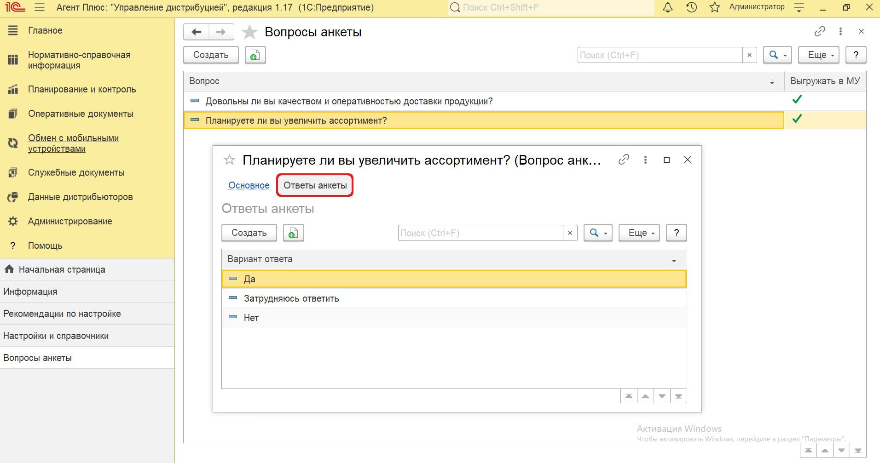
Task: Open Помощь section
Action: point(45,246)
